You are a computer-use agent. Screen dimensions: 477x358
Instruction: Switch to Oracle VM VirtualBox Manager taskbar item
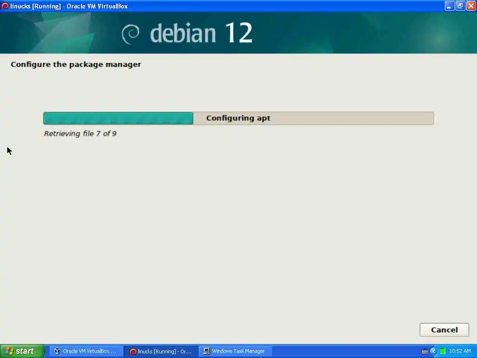[86, 351]
